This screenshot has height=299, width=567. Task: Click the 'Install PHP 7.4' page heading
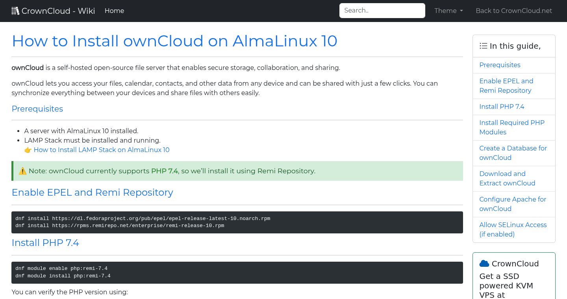point(45,243)
